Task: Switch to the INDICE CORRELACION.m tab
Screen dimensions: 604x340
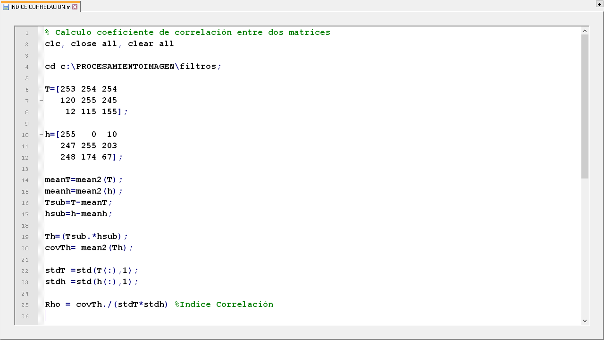Action: 40,7
